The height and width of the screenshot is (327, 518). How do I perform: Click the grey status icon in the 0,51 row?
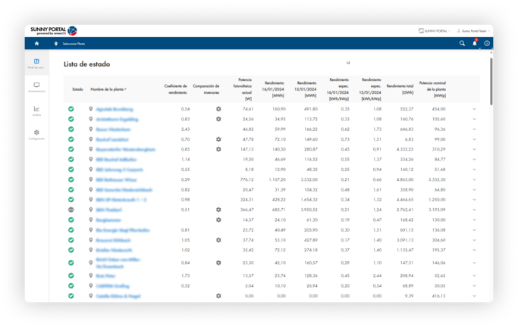coord(71,210)
